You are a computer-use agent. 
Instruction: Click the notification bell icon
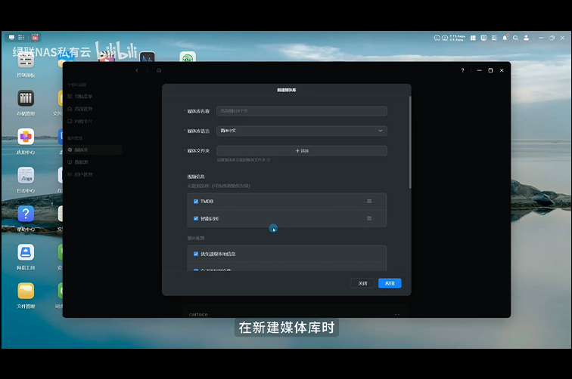click(505, 38)
